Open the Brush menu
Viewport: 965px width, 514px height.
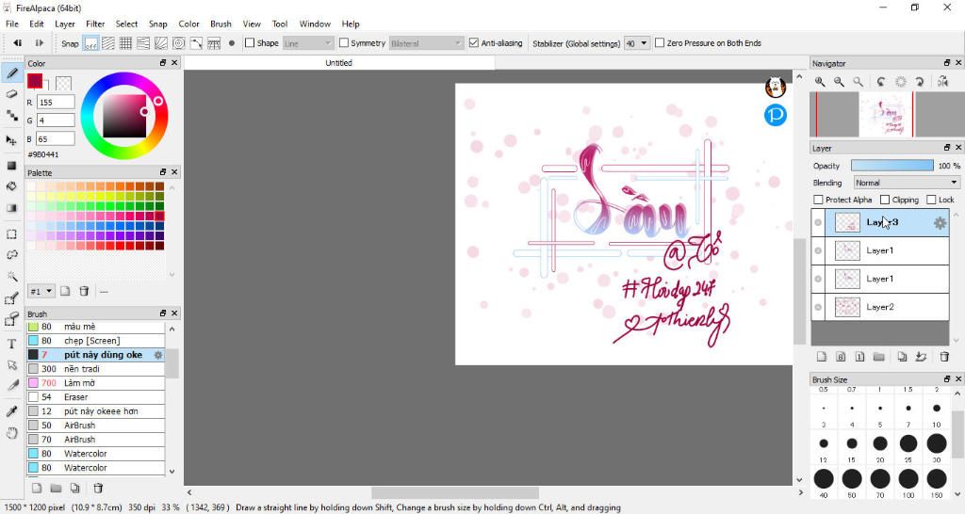(x=221, y=24)
